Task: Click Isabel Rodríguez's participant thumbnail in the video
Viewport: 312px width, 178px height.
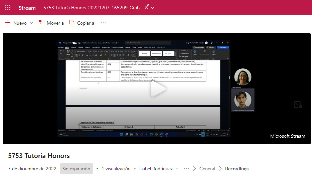Action: point(243,77)
